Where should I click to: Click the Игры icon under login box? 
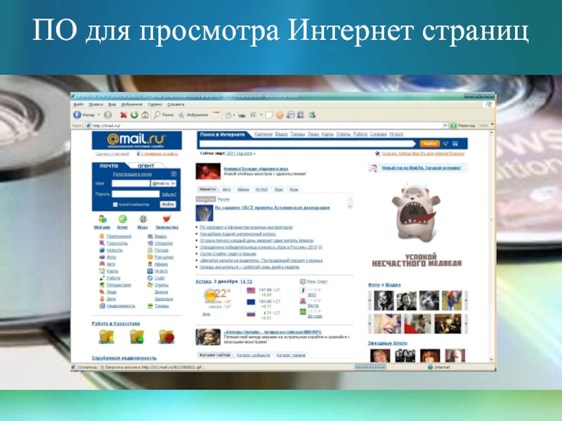(143, 219)
